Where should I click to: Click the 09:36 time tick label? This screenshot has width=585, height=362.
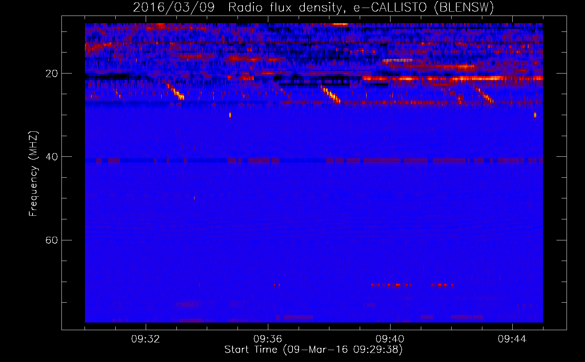point(268,339)
